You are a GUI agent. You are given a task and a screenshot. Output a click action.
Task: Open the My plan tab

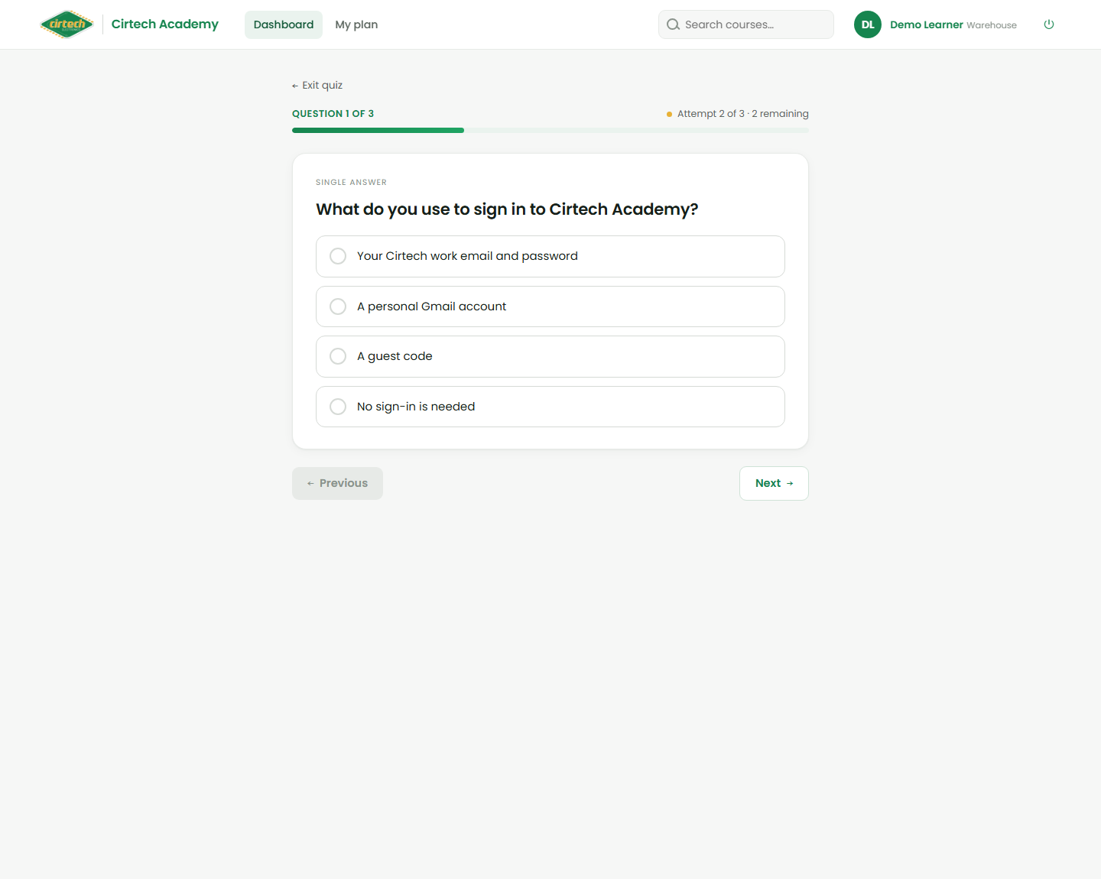click(x=356, y=24)
